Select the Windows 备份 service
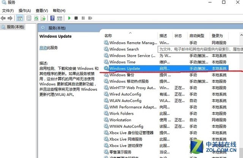The image size is (243, 158). 166,75
